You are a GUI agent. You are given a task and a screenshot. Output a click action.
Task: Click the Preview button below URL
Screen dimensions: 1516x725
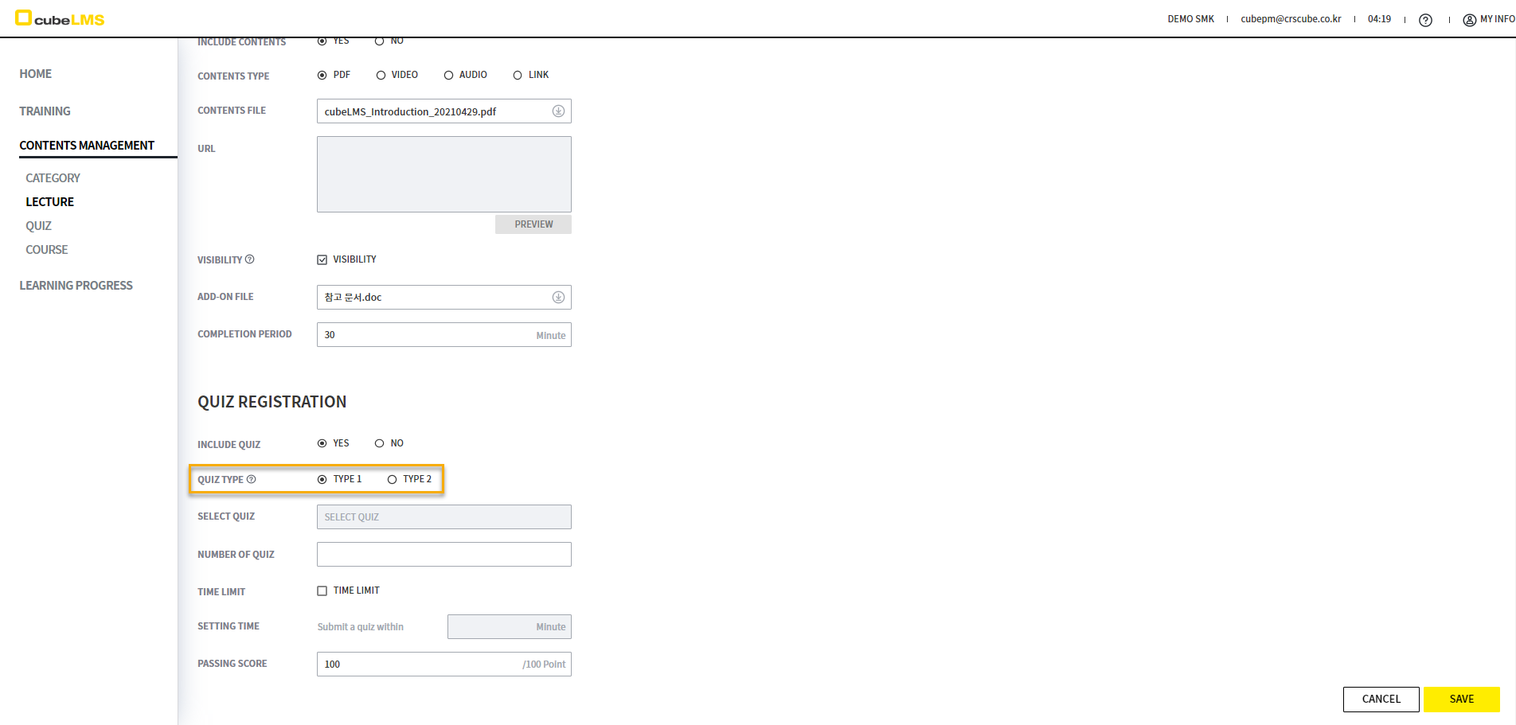click(533, 224)
